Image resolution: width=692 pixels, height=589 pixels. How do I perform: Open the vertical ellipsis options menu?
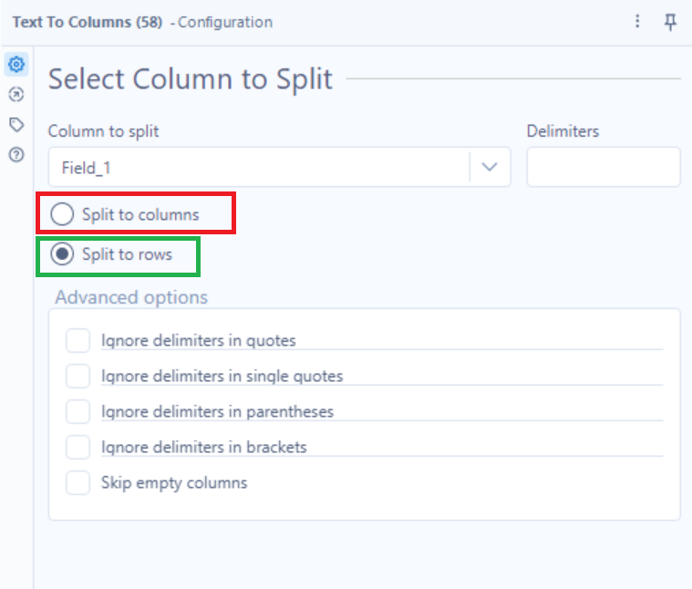point(638,22)
